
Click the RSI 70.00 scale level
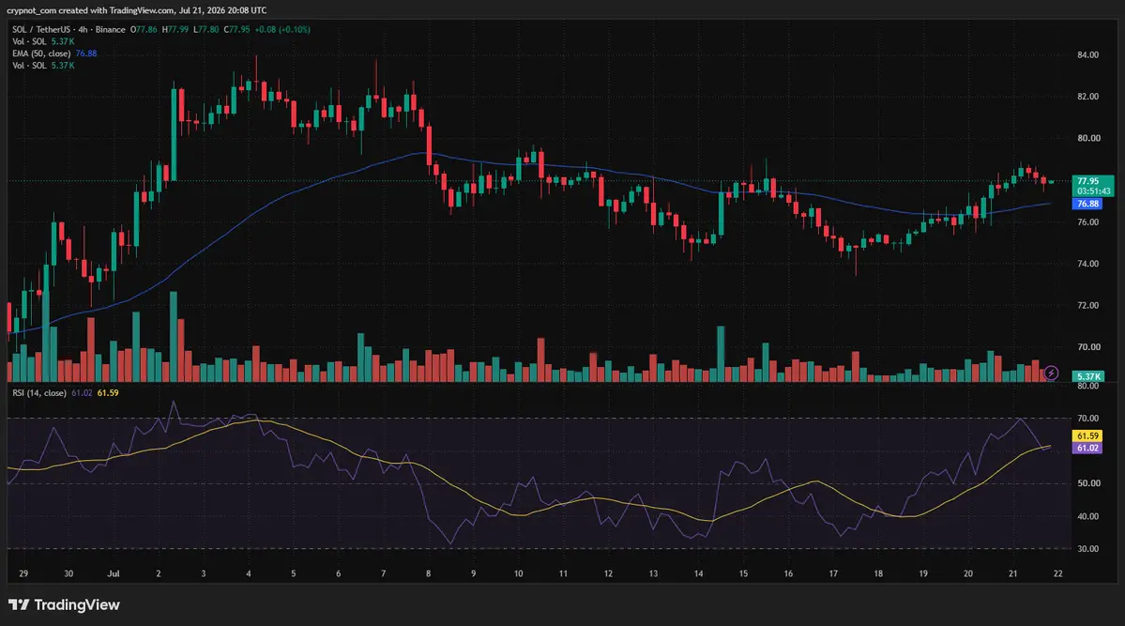pyautogui.click(x=1087, y=418)
